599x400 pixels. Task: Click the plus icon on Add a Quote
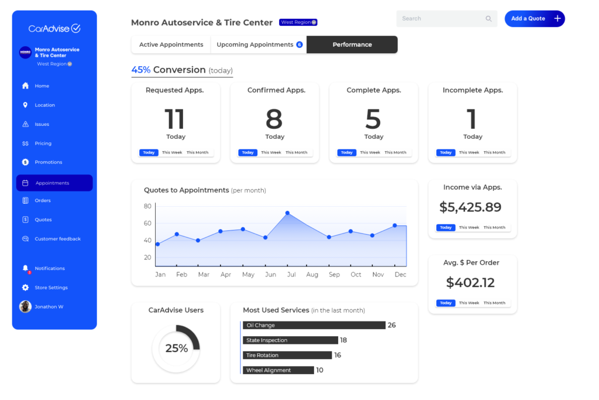557,18
